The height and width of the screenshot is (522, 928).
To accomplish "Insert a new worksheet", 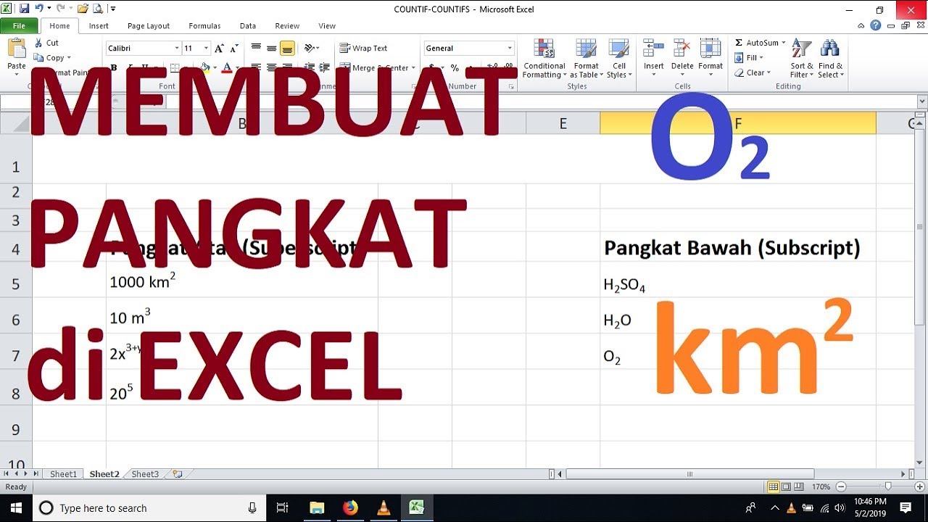I will pos(177,474).
